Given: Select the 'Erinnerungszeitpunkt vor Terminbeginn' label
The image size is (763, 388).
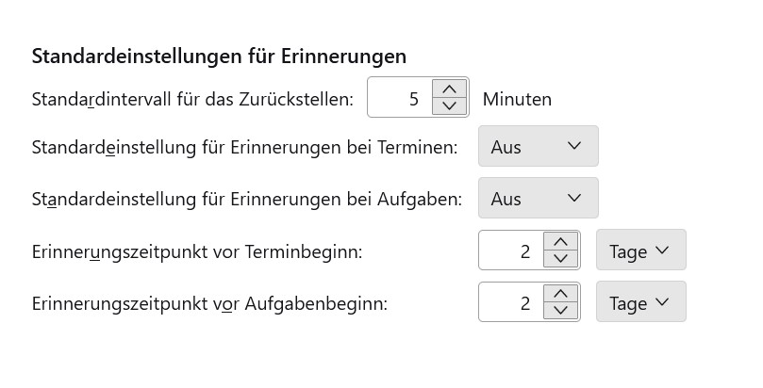Looking at the screenshot, I should 197,252.
